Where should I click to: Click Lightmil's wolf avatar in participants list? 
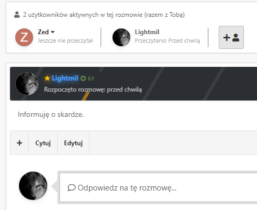point(121,37)
